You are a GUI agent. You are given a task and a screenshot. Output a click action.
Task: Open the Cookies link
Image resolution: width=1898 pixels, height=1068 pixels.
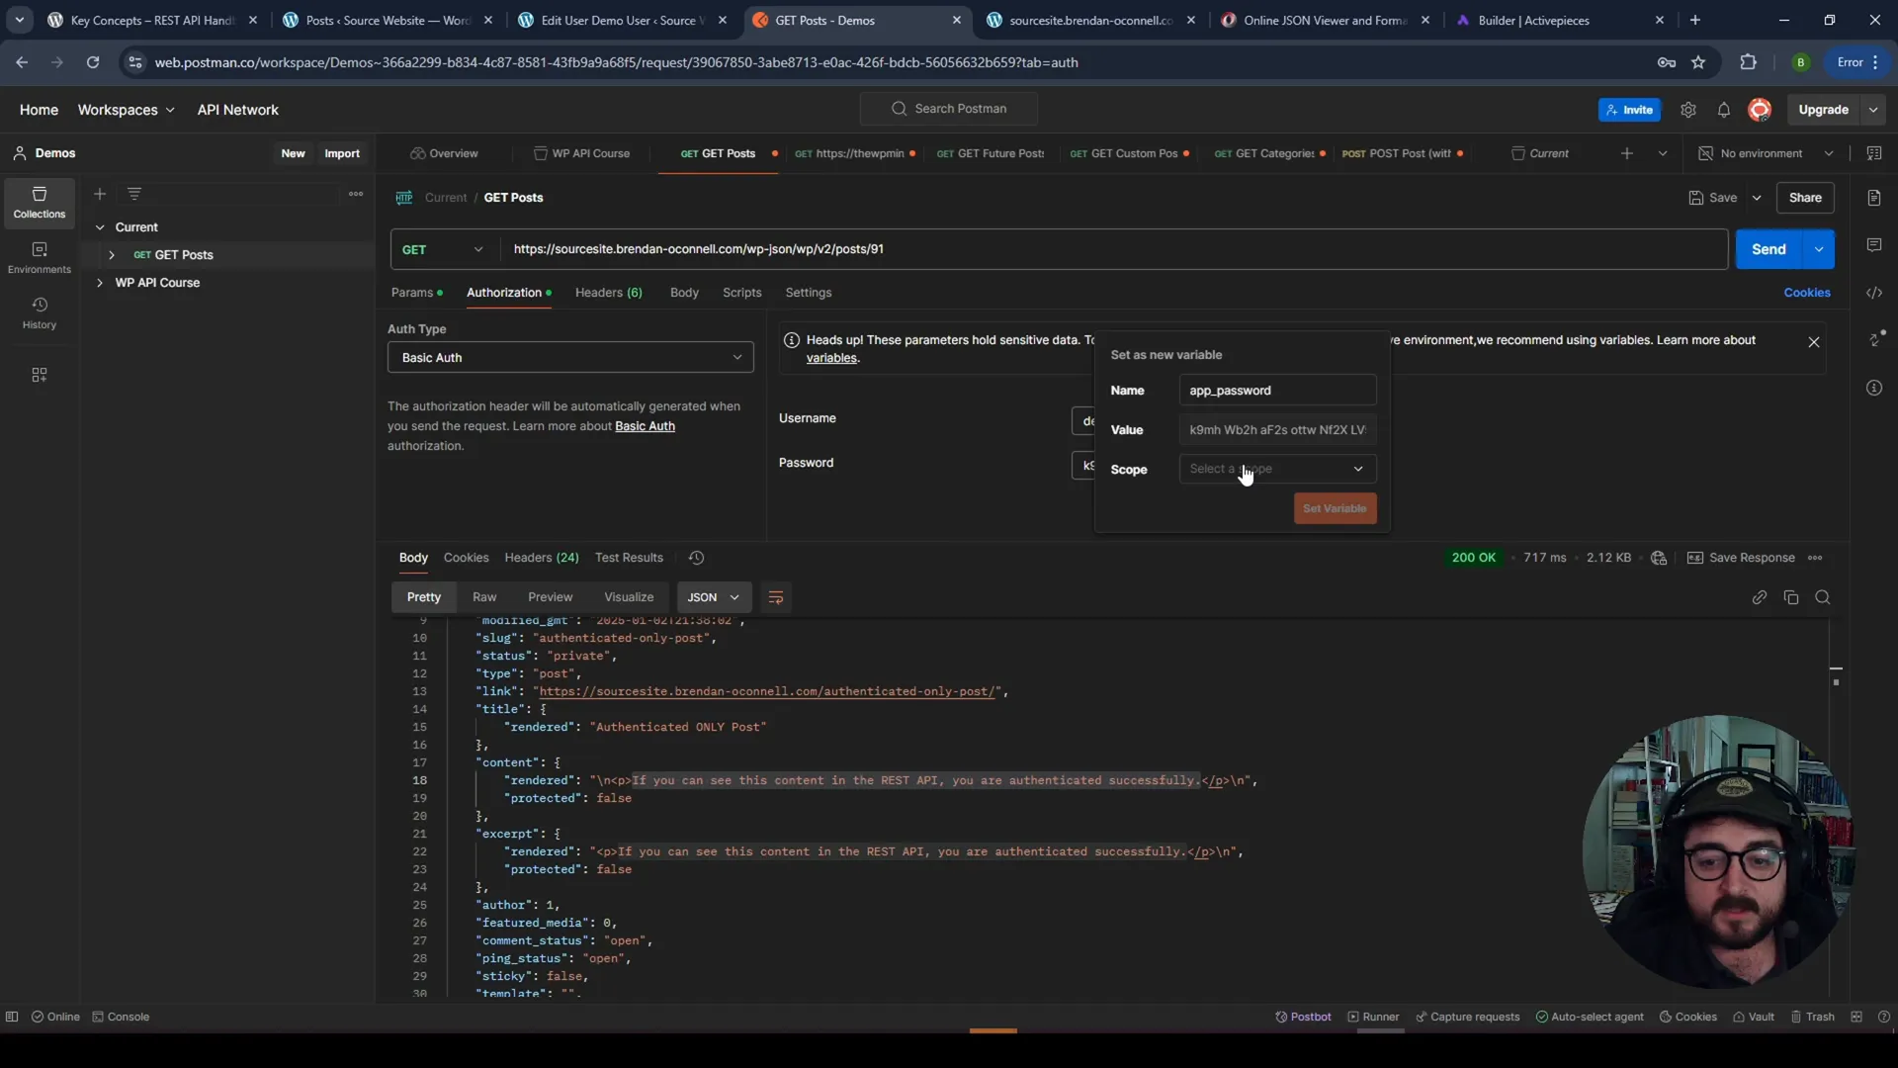point(1807,293)
